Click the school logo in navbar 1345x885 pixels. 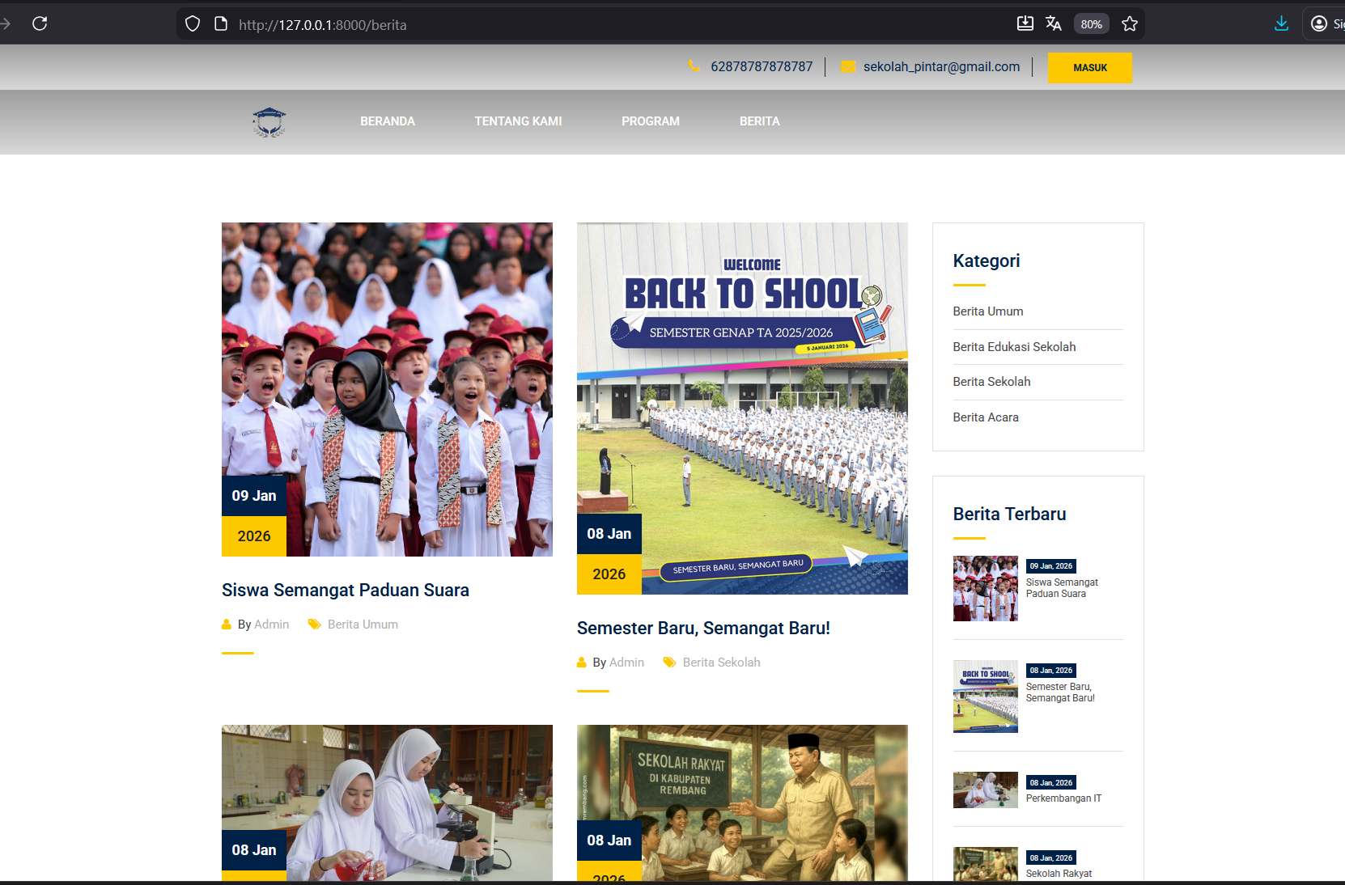coord(269,122)
